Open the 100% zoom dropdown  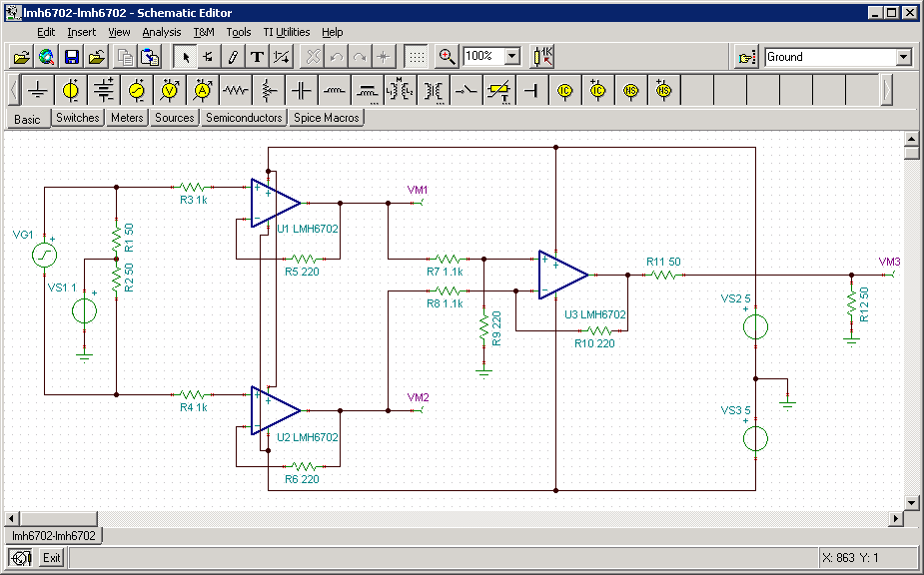[512, 57]
